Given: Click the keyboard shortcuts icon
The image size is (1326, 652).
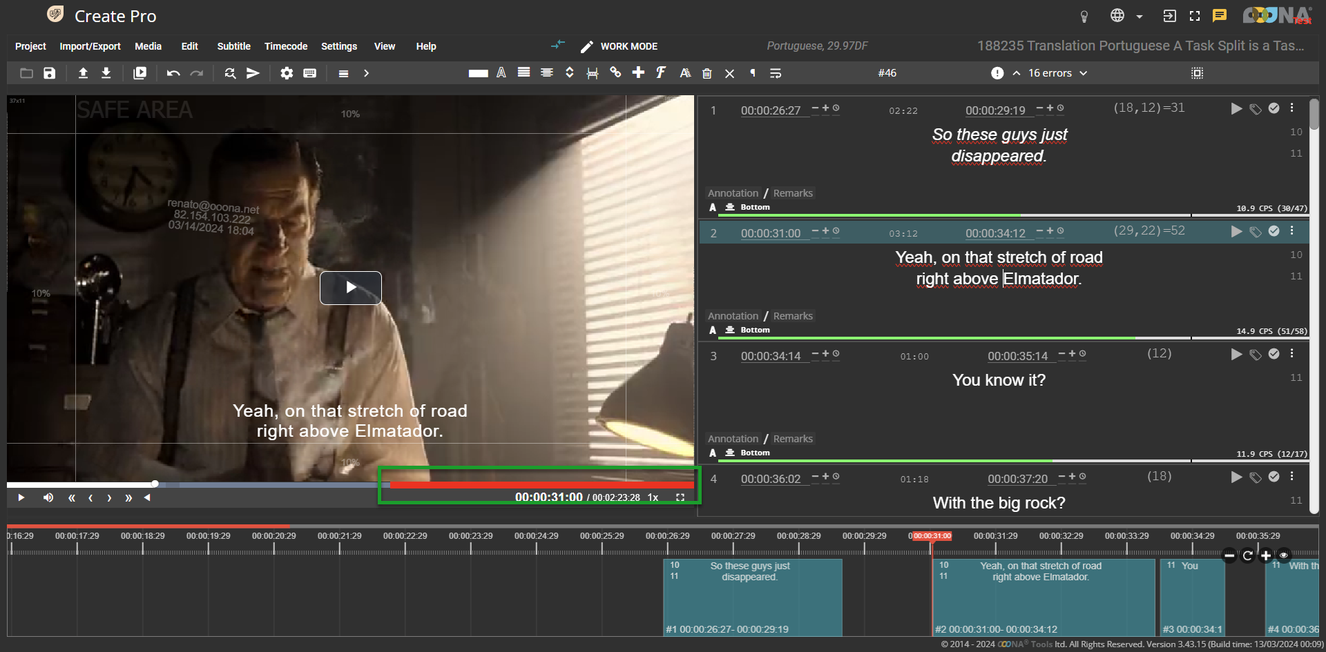Looking at the screenshot, I should [310, 73].
